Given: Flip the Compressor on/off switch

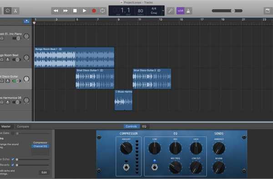Looking at the screenshot, I should tap(126, 167).
